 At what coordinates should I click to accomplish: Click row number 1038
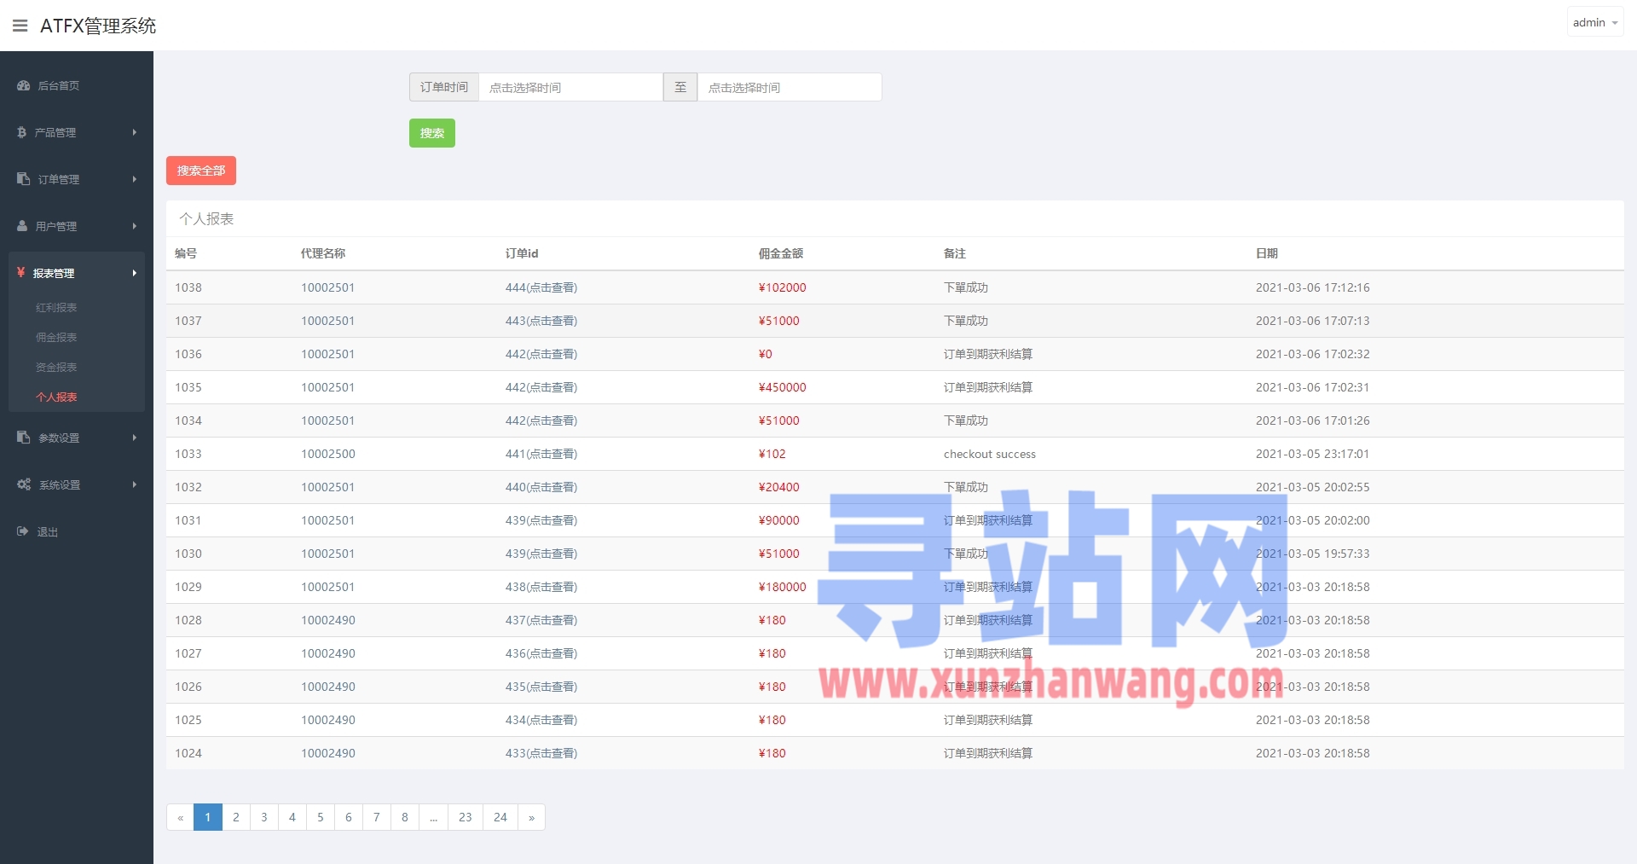point(188,287)
